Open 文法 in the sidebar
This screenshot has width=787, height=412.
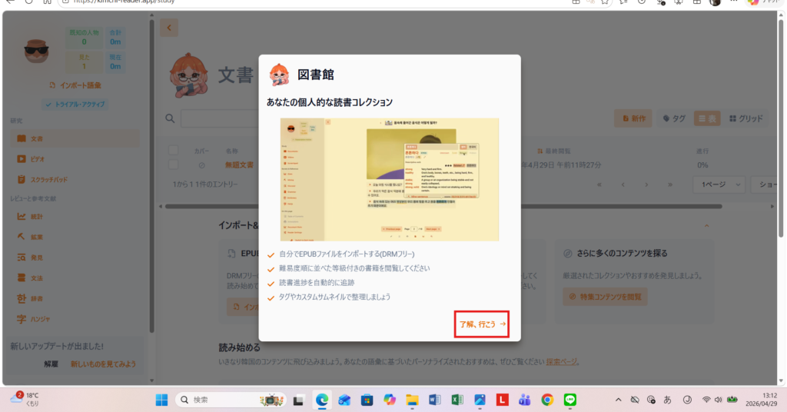tap(75, 278)
